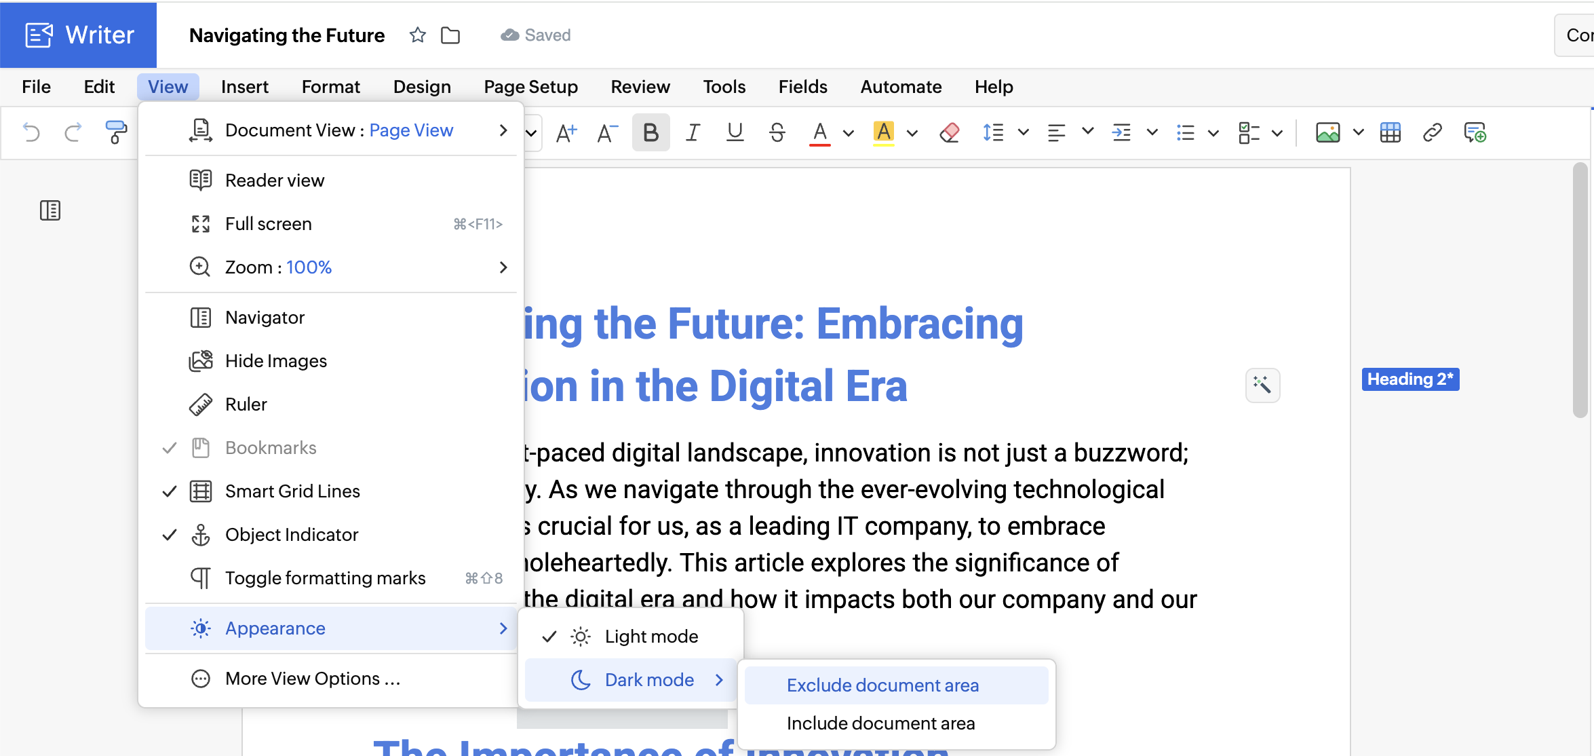The image size is (1594, 756).
Task: Choose Exclude document area option
Action: [882, 685]
